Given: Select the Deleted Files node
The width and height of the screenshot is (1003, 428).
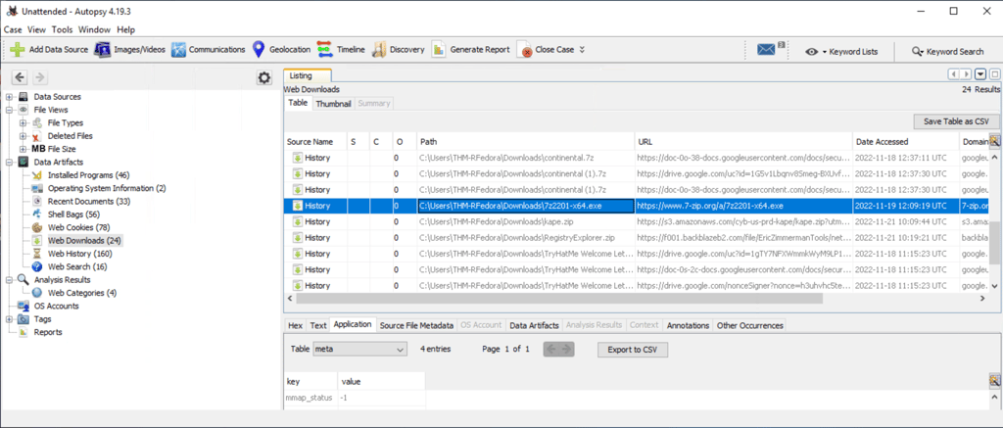Looking at the screenshot, I should (70, 135).
